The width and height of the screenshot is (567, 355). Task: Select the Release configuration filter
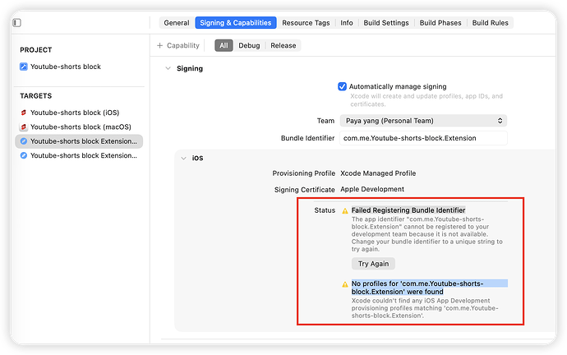(283, 45)
